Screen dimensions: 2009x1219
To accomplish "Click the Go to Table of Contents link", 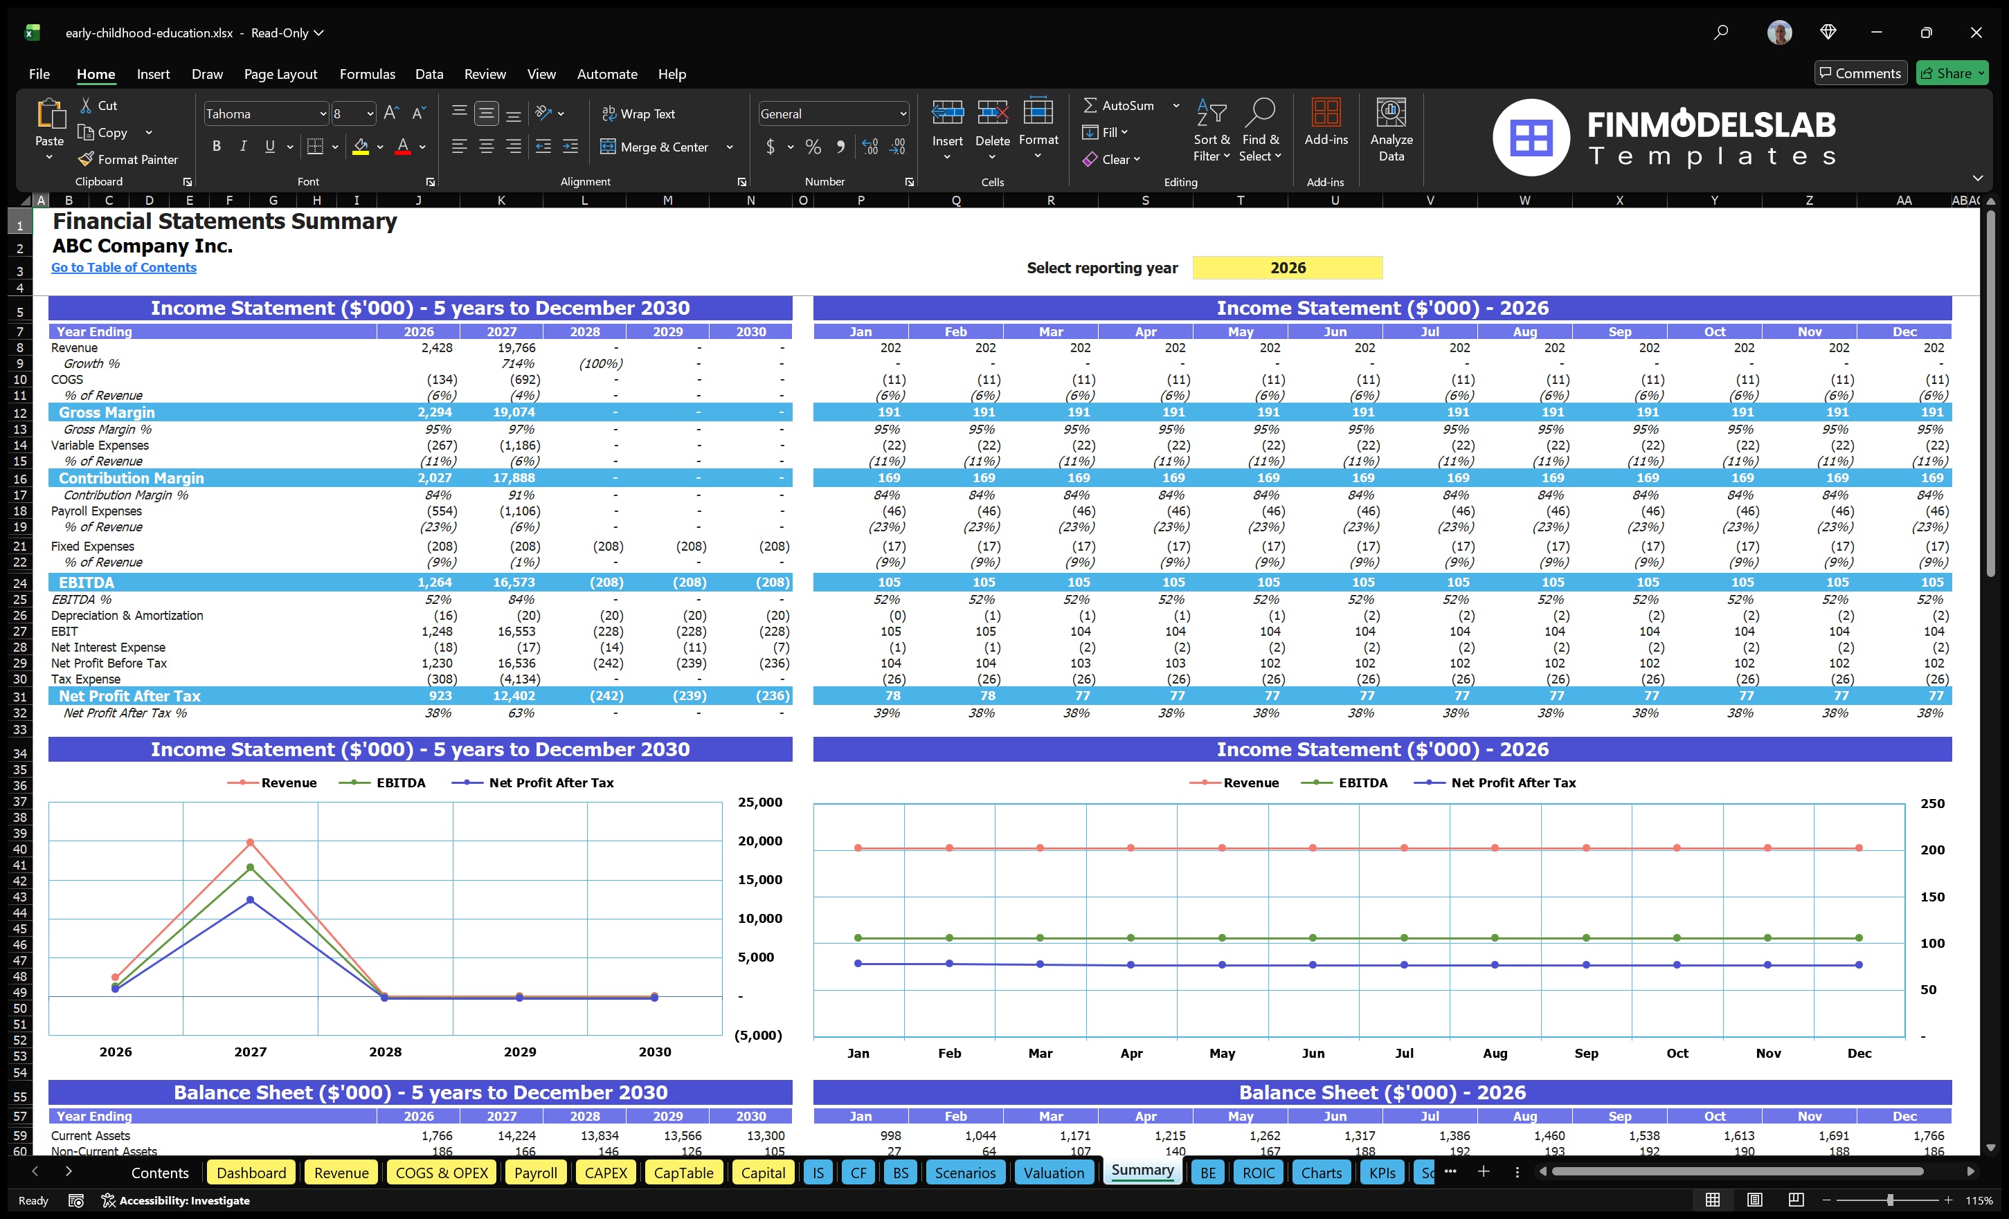I will [124, 267].
